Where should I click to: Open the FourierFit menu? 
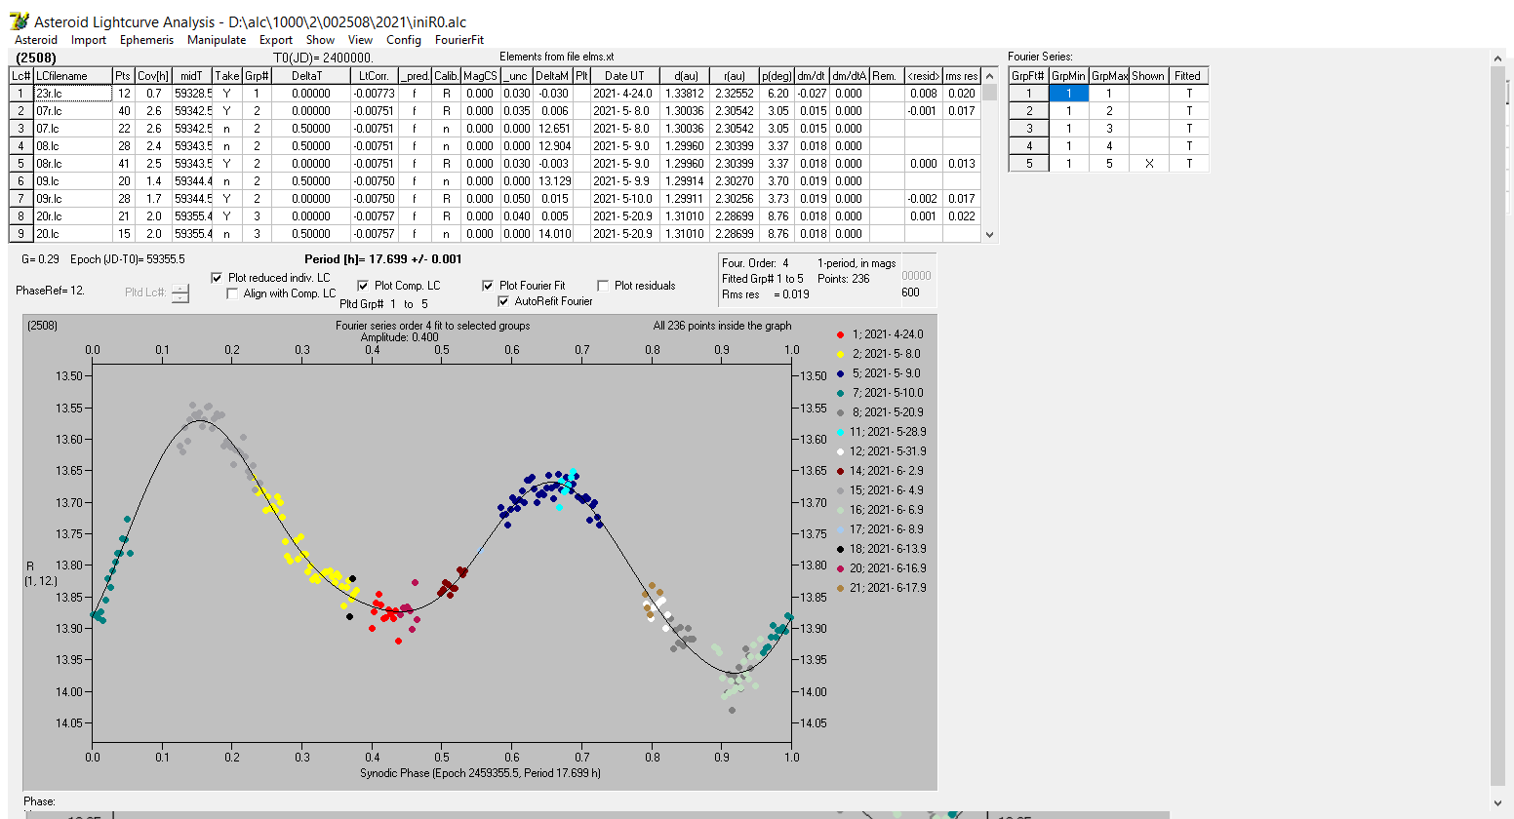(x=459, y=40)
